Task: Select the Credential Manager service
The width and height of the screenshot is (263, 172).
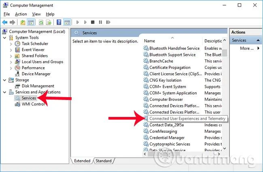Action: coord(167,138)
